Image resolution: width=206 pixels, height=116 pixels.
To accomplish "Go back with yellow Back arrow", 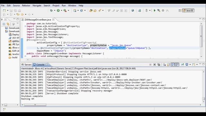I will [22, 14].
